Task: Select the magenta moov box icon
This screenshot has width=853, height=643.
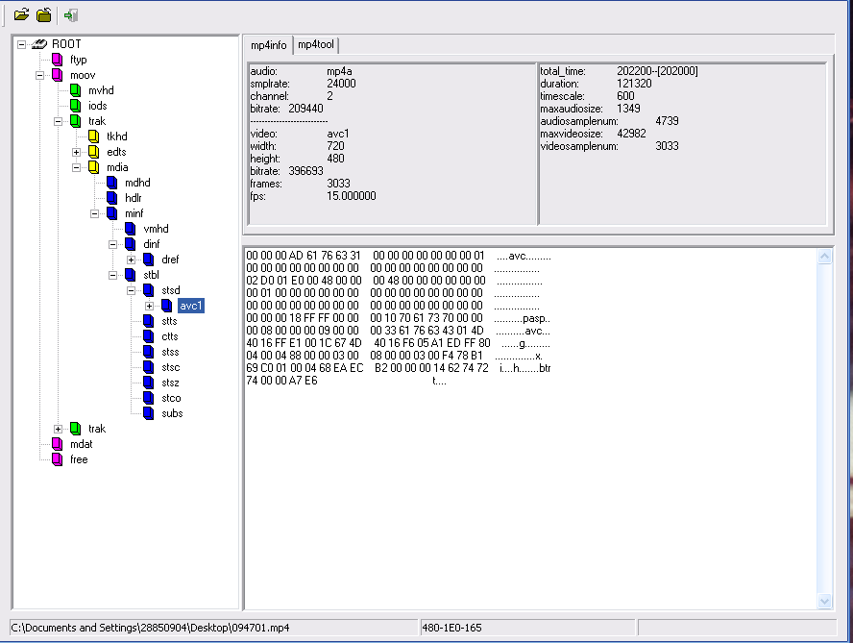Action: (57, 75)
